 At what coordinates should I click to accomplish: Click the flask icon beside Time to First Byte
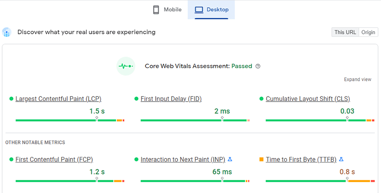click(341, 159)
